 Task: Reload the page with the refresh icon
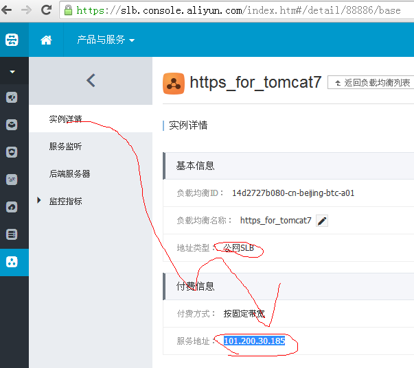[x=47, y=10]
